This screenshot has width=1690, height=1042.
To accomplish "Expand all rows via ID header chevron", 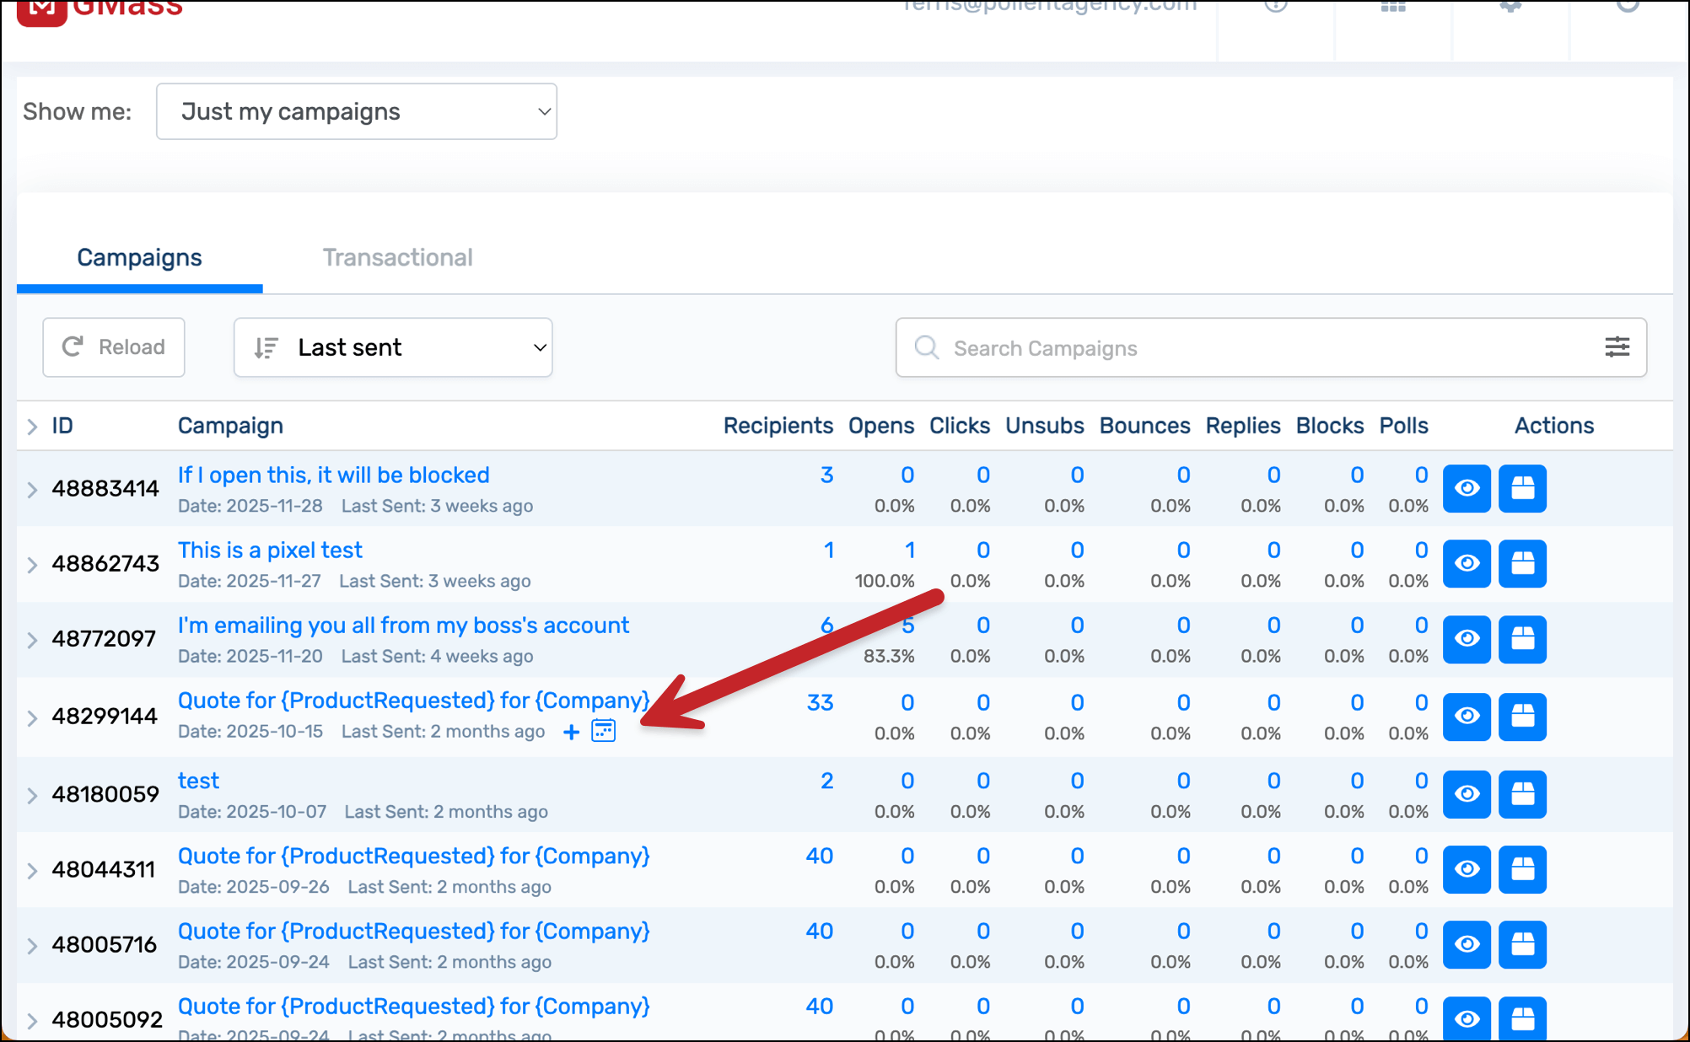I will click(x=32, y=427).
